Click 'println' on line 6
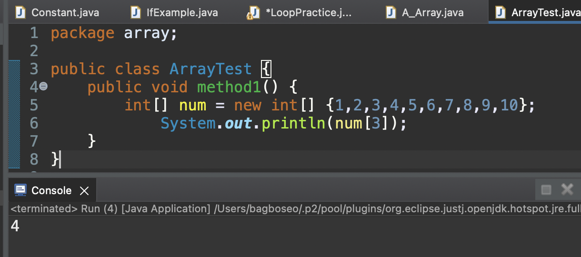The width and height of the screenshot is (581, 257). point(293,123)
